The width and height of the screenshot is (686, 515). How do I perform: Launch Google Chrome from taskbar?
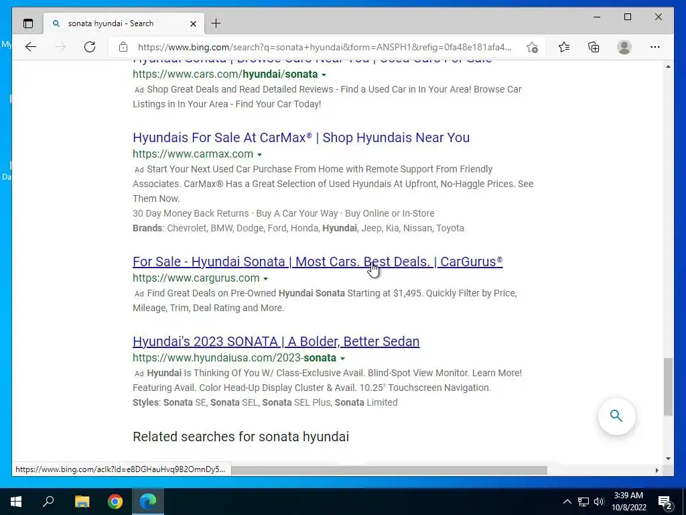point(115,502)
